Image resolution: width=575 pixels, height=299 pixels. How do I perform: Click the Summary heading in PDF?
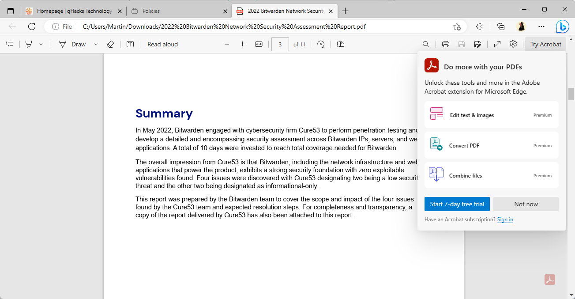pos(164,114)
